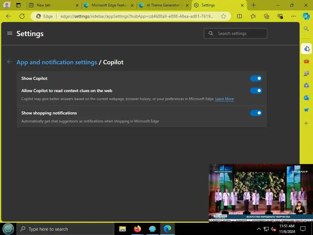Open the Favorites list icon
The image size is (313, 235).
pos(253,16)
